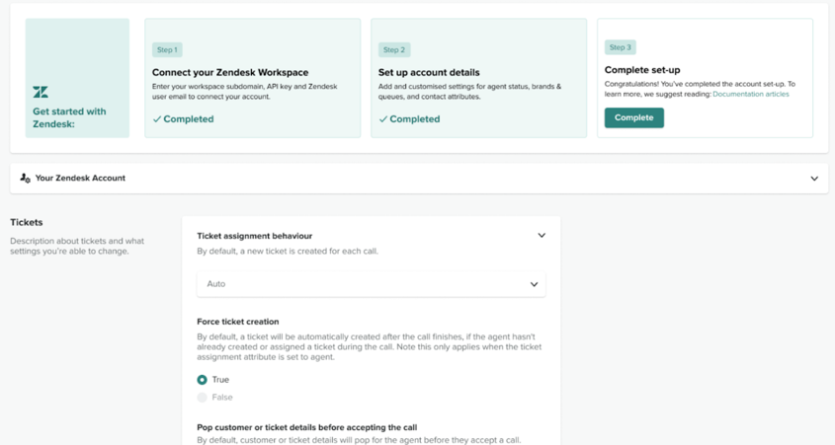Click the Your Zendesk Account heading
835x445 pixels.
[80, 179]
